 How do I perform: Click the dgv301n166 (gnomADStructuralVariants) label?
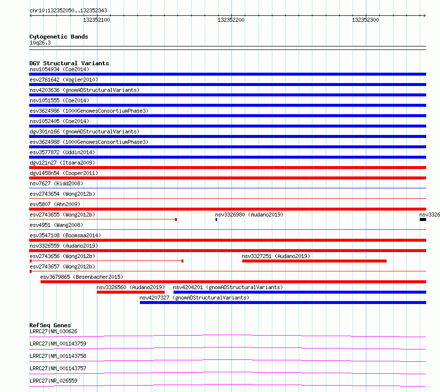85,131
